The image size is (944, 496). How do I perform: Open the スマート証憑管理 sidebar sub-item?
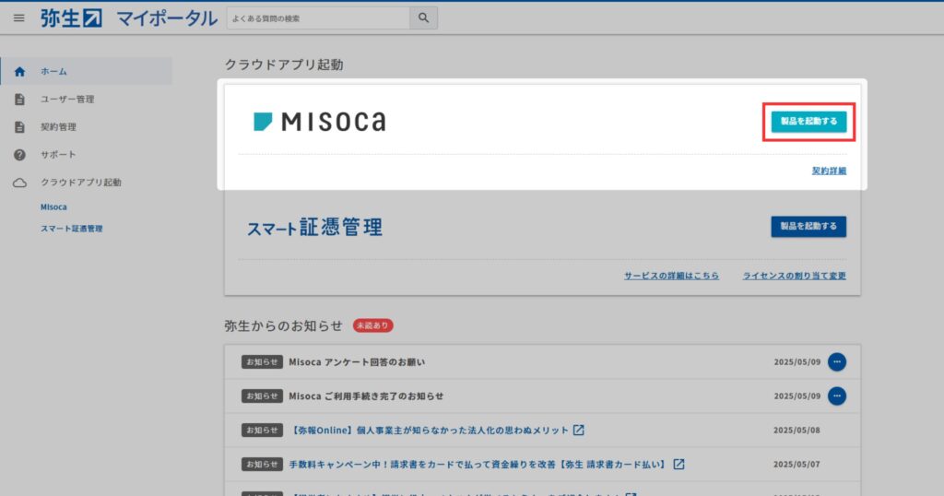pos(72,229)
